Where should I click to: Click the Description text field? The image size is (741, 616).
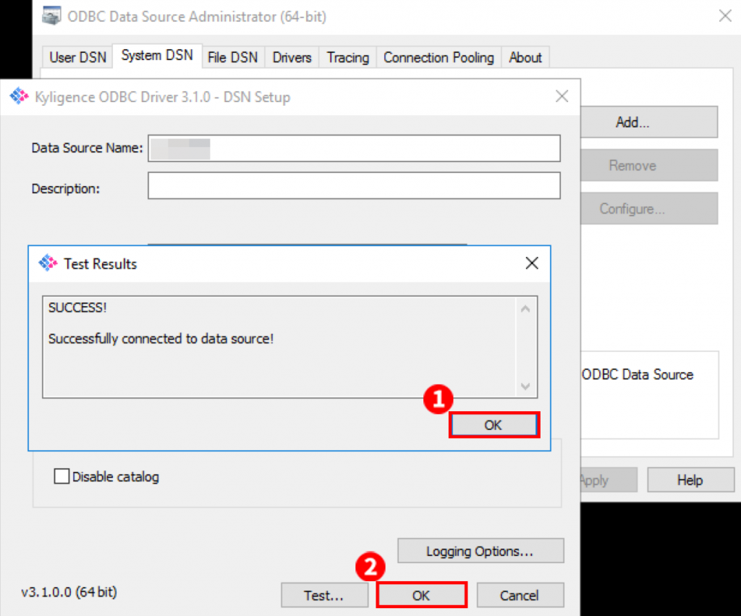pyautogui.click(x=354, y=185)
